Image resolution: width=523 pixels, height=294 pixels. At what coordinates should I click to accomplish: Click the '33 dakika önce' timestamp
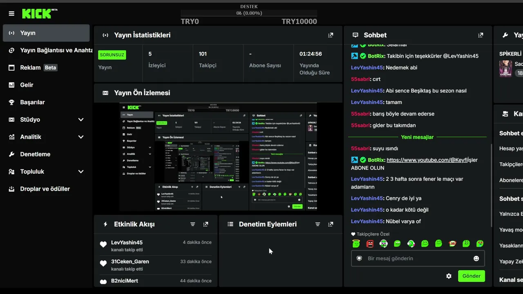click(x=196, y=262)
